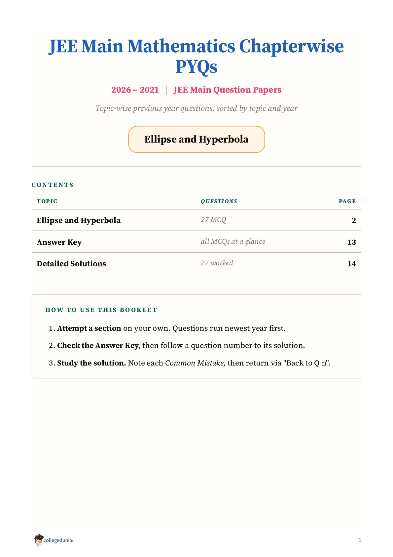Click the JEE Main Mathematics Chapterwise title
Screen dimensions: 393x557
coord(196,56)
